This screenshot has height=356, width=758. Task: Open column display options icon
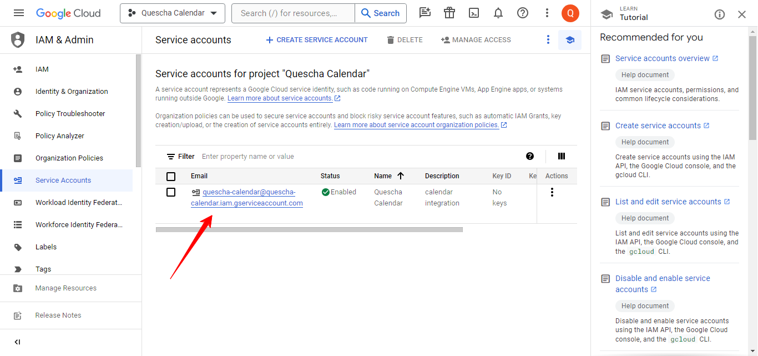point(562,157)
